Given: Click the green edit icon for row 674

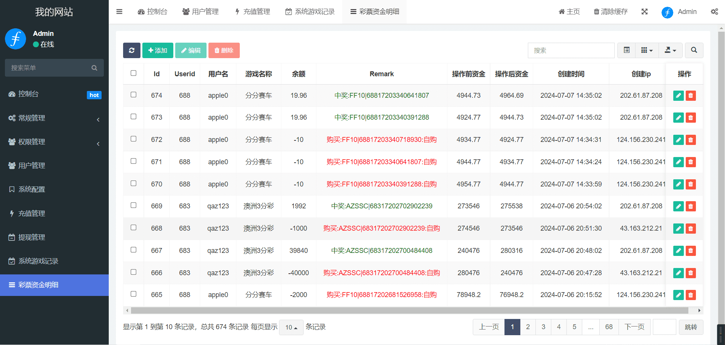Looking at the screenshot, I should tap(678, 95).
